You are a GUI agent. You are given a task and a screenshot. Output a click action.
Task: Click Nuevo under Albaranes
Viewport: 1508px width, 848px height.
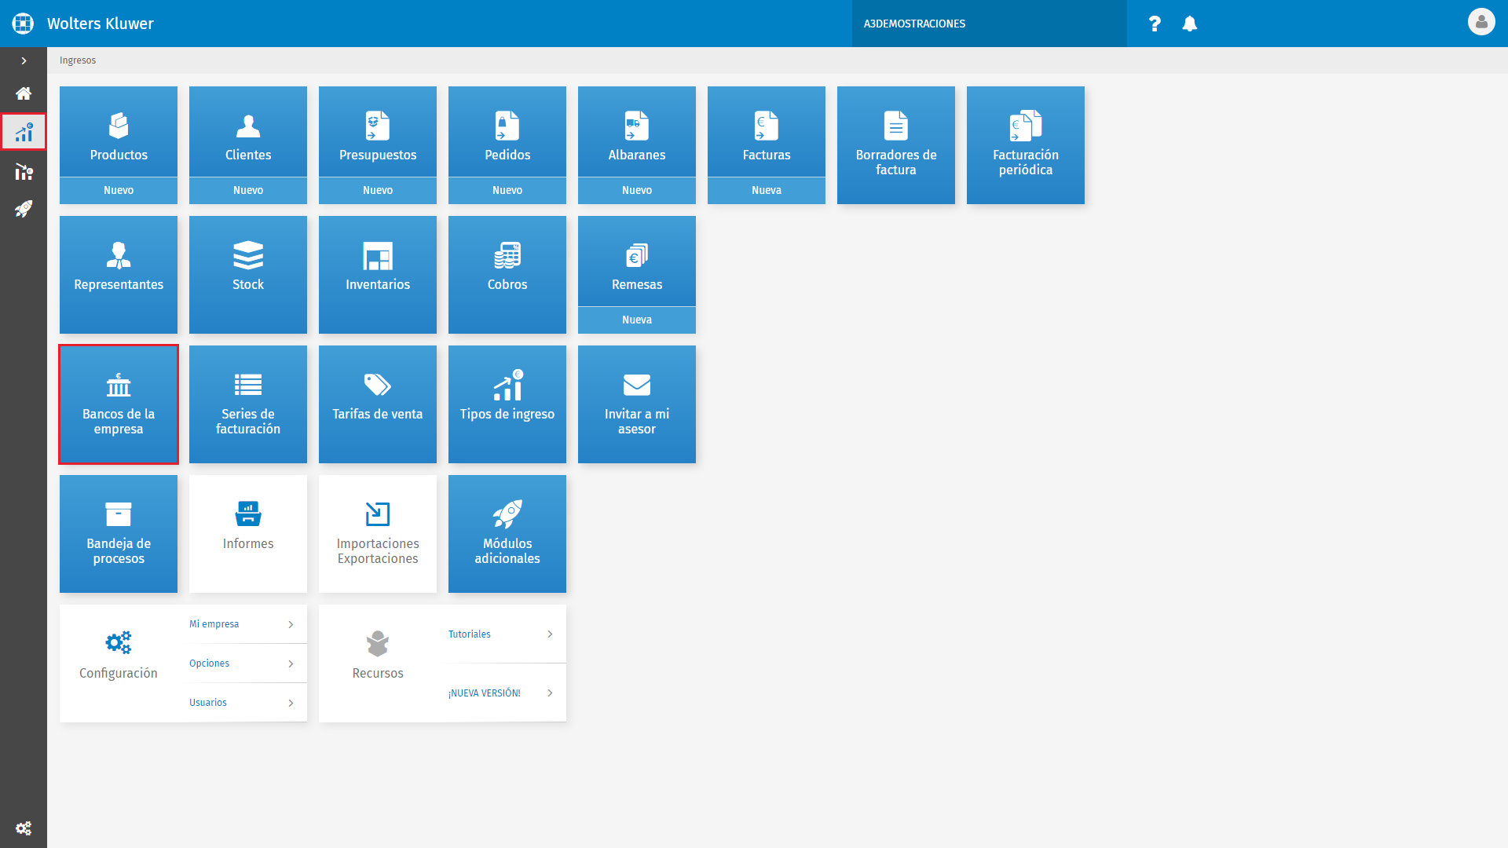(x=637, y=191)
